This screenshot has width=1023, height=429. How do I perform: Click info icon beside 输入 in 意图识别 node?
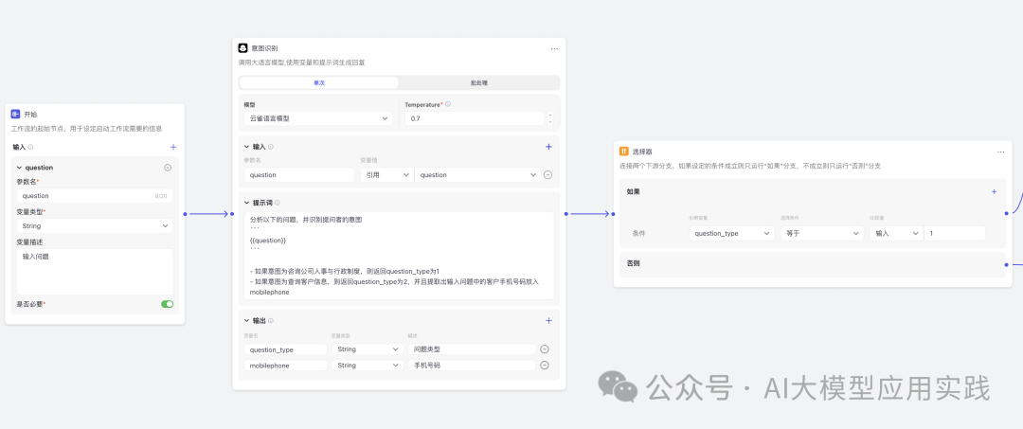point(271,148)
